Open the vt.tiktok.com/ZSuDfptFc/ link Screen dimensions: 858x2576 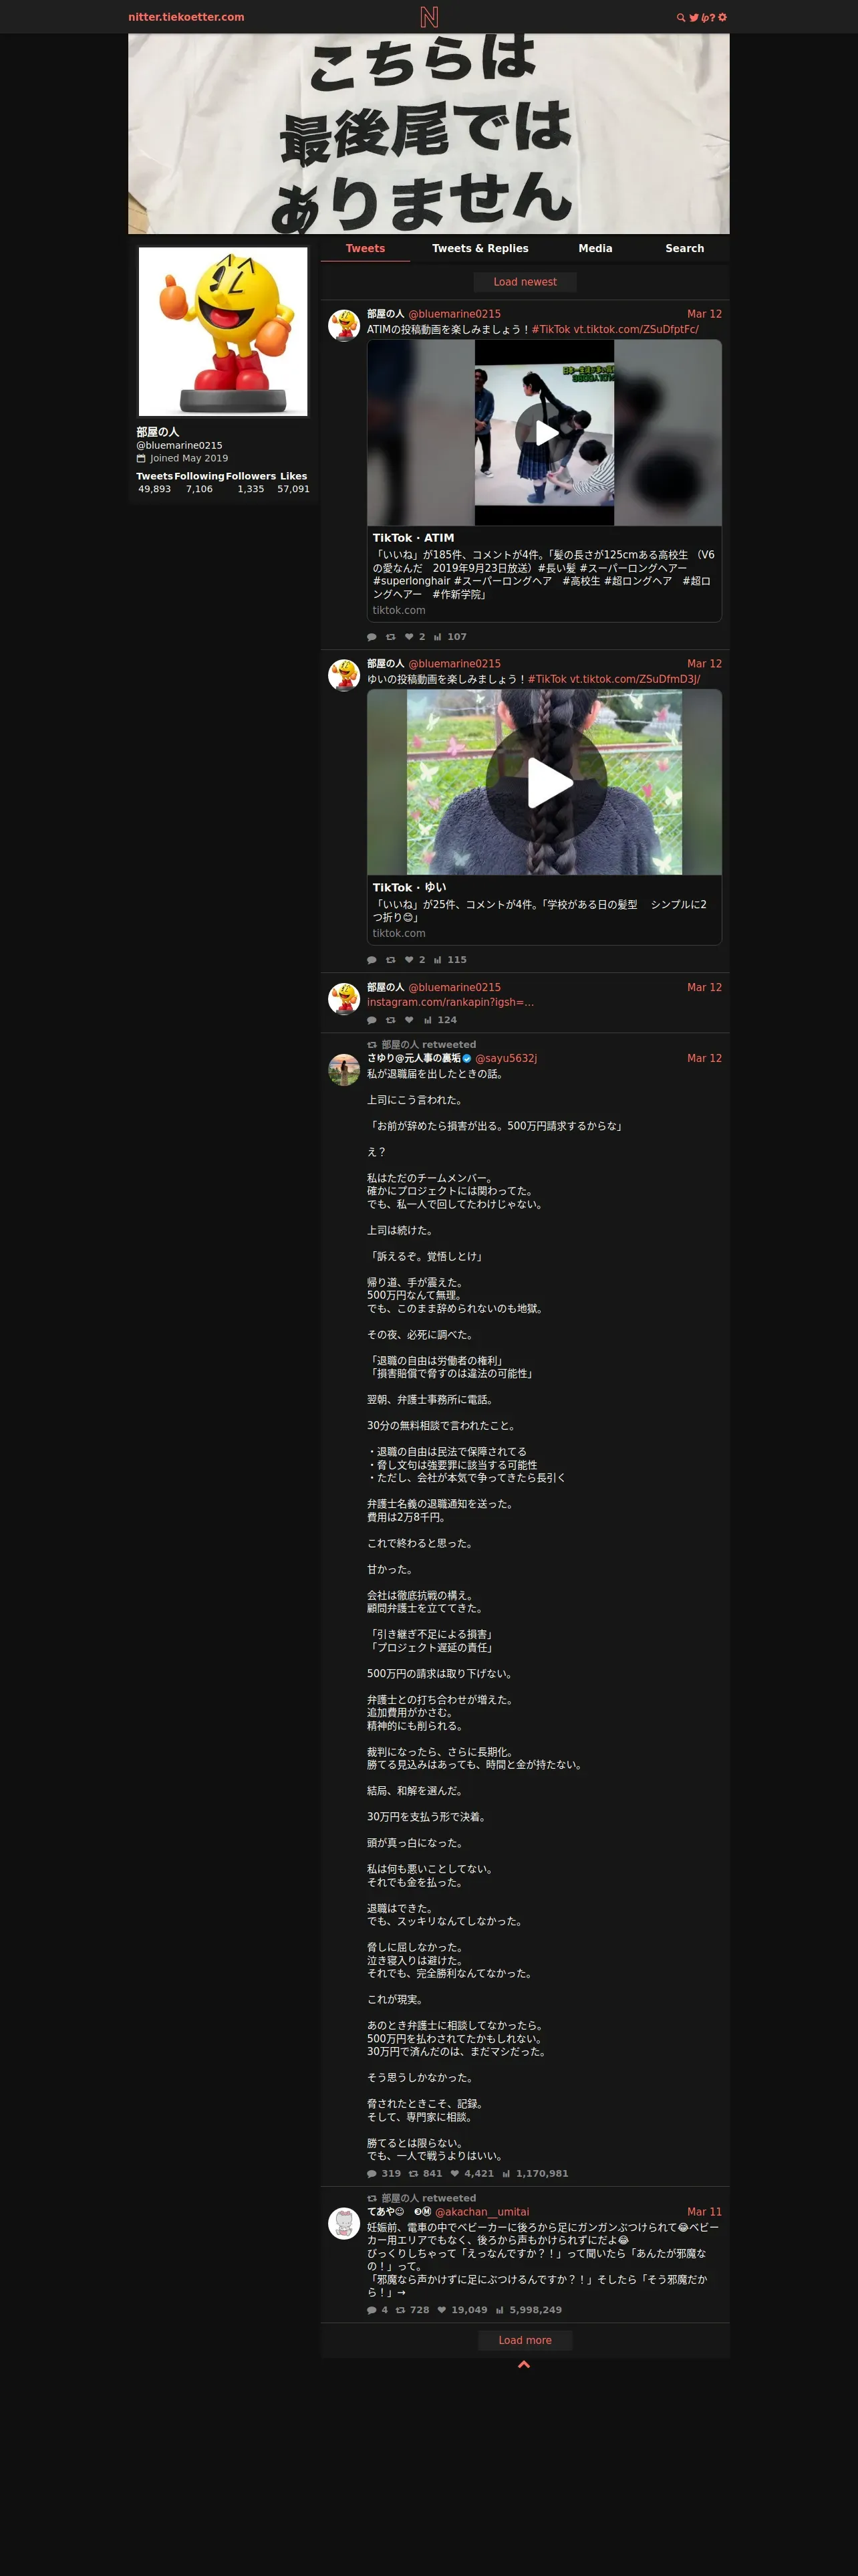click(x=636, y=329)
